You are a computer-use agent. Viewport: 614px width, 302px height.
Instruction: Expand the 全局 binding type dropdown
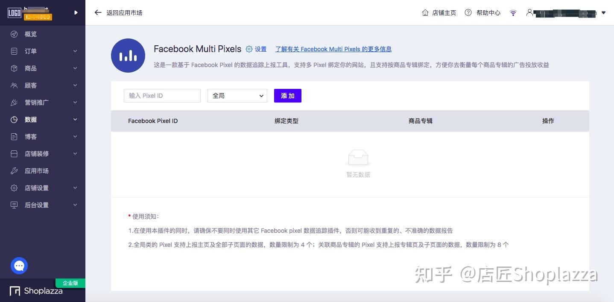(237, 96)
